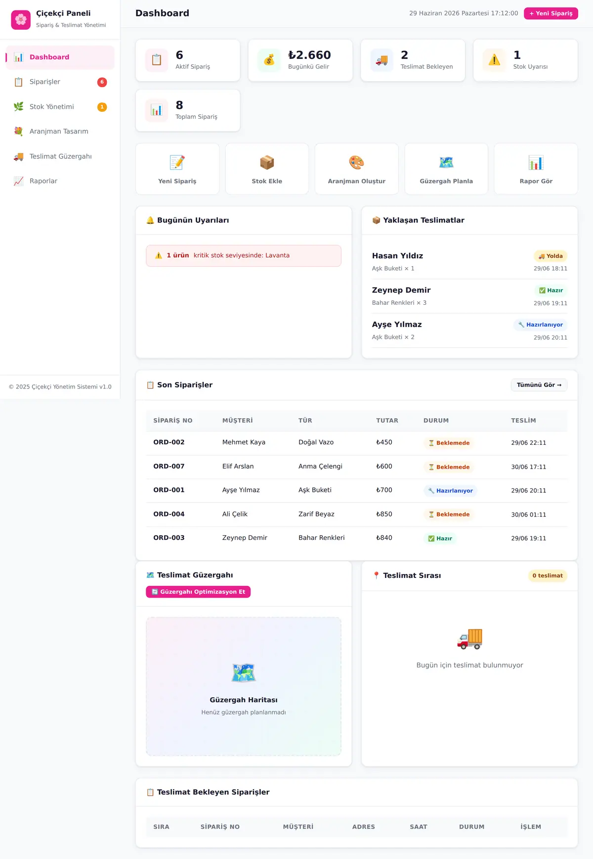This screenshot has width=593, height=859.
Task: Click the Teslimat Bekleyen truck icon
Action: 382,60
